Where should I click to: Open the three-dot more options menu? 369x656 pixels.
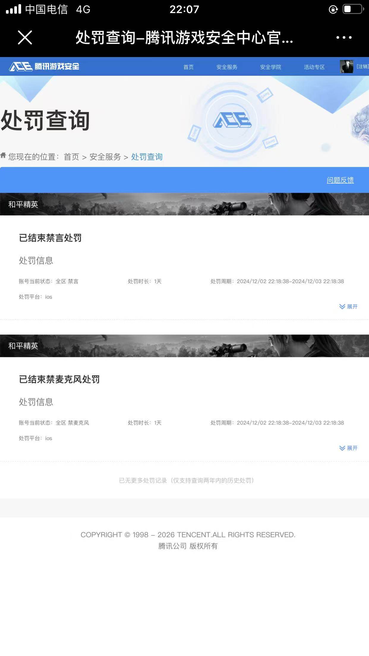[344, 37]
